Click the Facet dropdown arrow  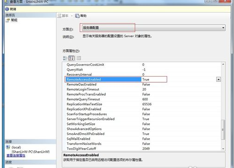[223, 28]
